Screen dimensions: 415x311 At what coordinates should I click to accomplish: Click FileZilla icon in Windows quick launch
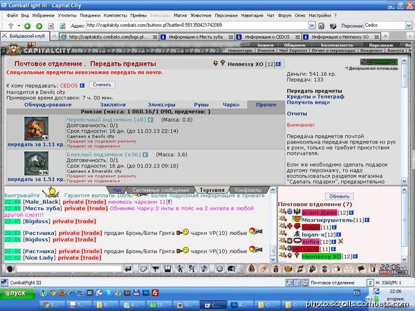tap(155, 293)
